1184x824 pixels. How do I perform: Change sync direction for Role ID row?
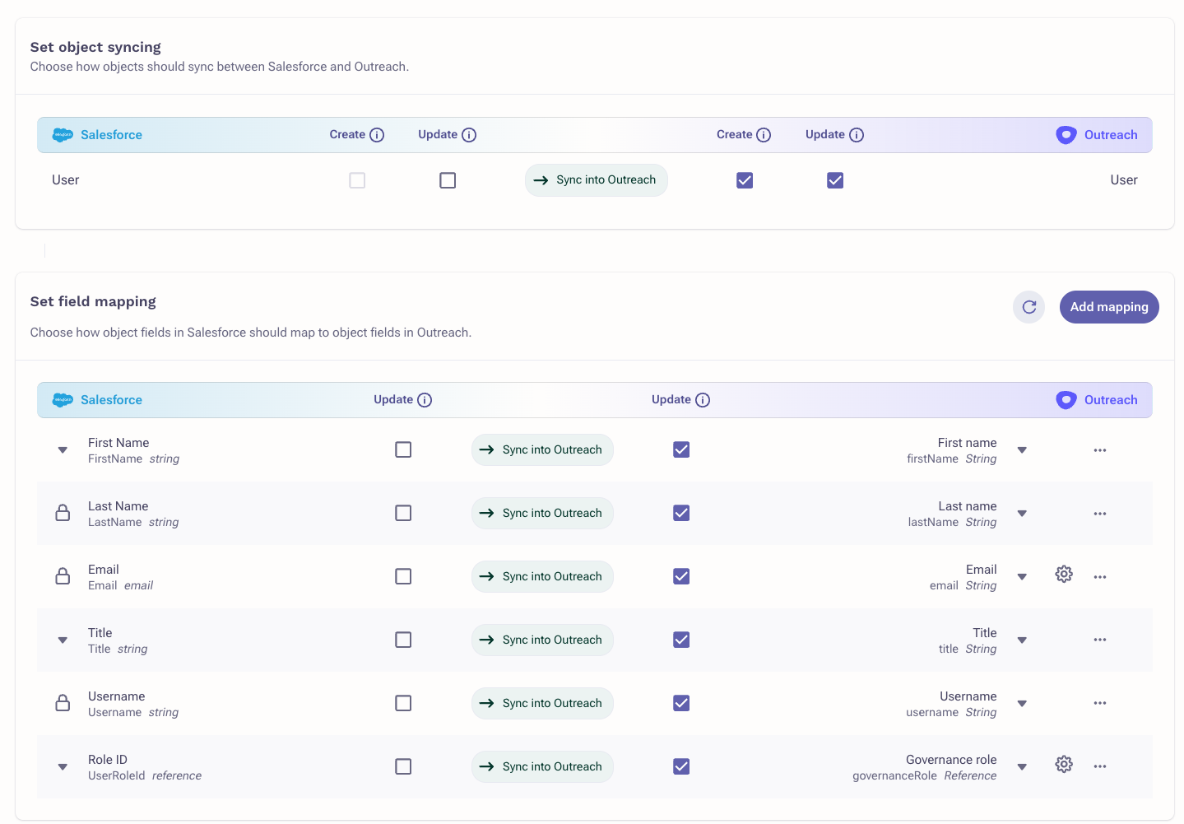542,766
